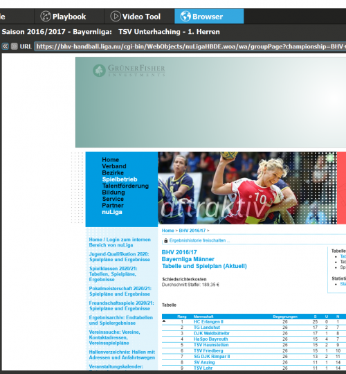Click the browser forward arrow icon
The height and width of the screenshot is (374, 346).
(x=15, y=46)
